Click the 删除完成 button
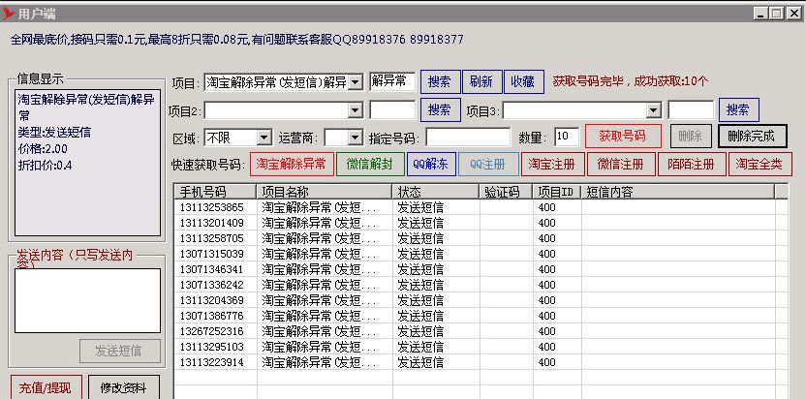 (x=752, y=137)
